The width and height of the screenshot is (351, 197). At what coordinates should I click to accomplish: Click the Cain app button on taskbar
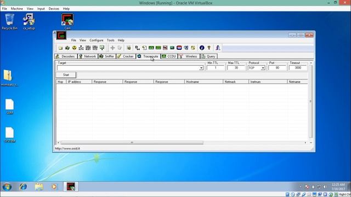click(x=71, y=187)
